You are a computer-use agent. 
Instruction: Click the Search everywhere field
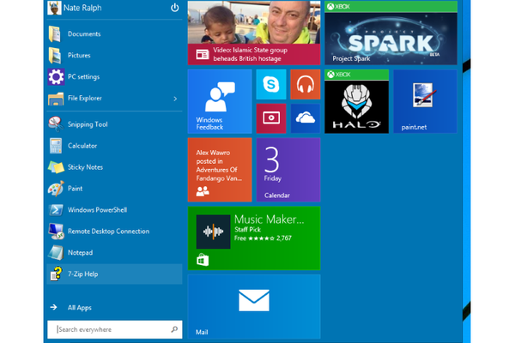pos(115,329)
